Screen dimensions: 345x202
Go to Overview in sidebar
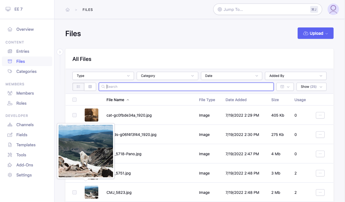click(x=25, y=29)
